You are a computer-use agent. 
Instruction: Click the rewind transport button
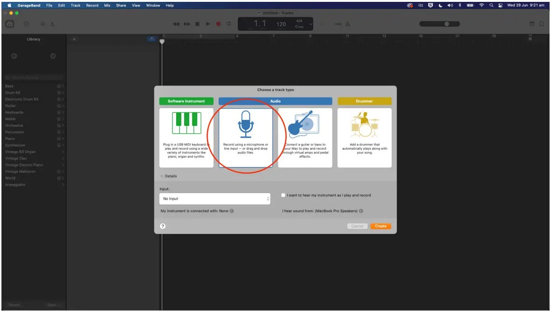176,24
